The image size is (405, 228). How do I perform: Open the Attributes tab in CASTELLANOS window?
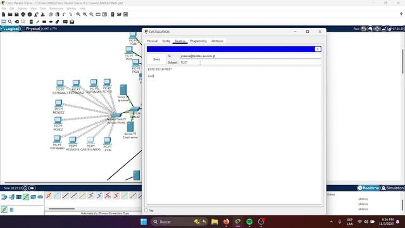217,41
